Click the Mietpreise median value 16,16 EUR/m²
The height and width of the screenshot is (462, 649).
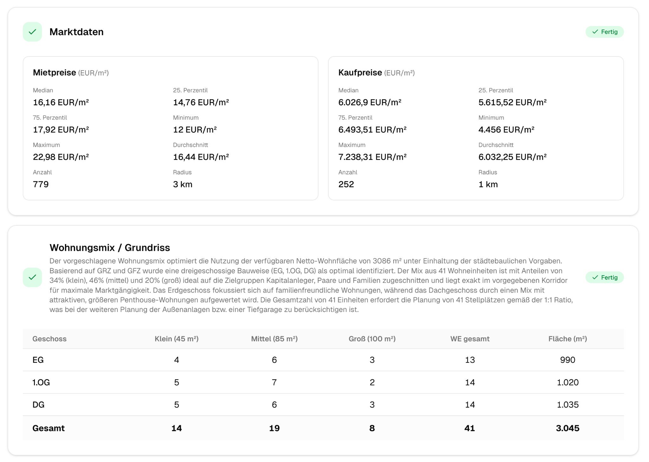[x=61, y=102]
